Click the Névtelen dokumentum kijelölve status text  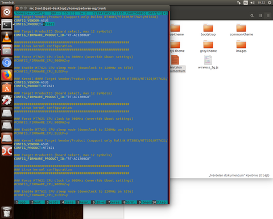pos(239,175)
